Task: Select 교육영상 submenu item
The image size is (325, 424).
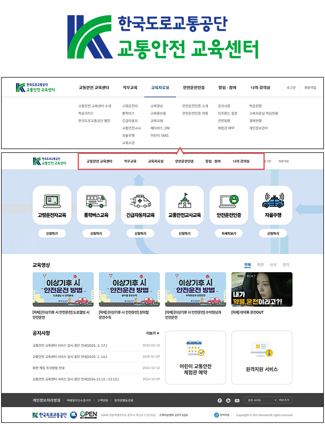Action: click(157, 106)
